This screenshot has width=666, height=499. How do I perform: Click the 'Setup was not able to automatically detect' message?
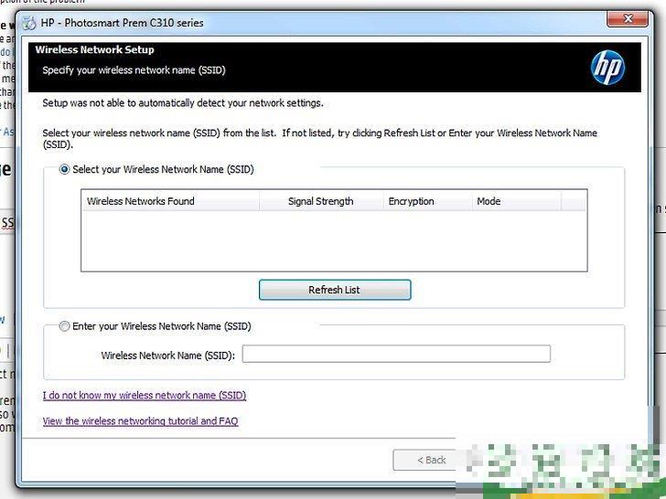[x=183, y=103]
